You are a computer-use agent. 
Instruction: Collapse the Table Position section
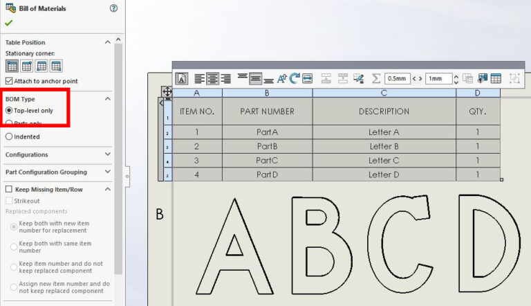tap(107, 42)
